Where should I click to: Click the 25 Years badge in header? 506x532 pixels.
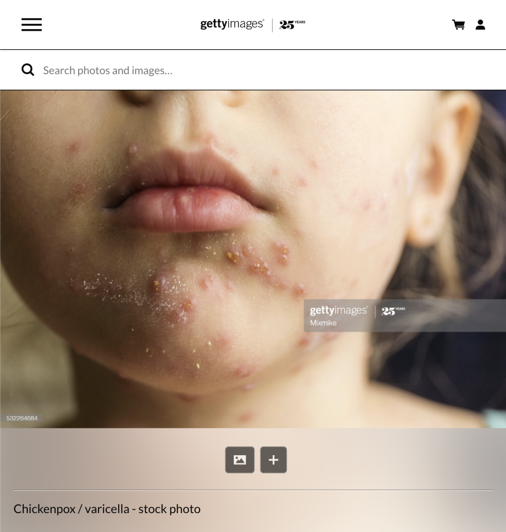point(292,24)
